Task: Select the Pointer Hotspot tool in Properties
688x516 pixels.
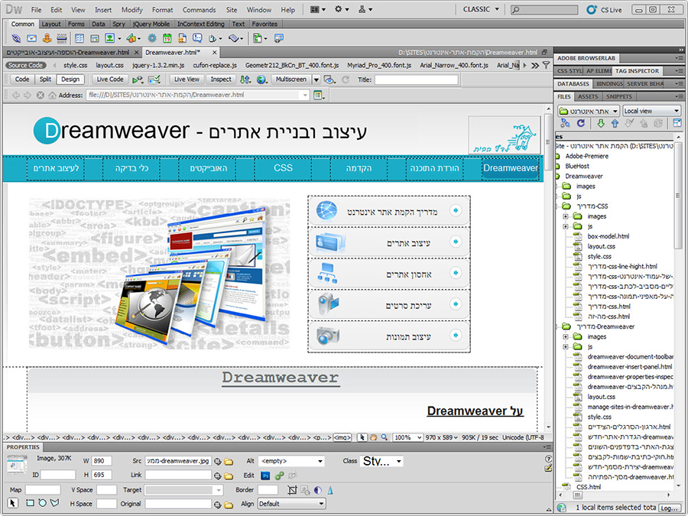Action: (13, 503)
